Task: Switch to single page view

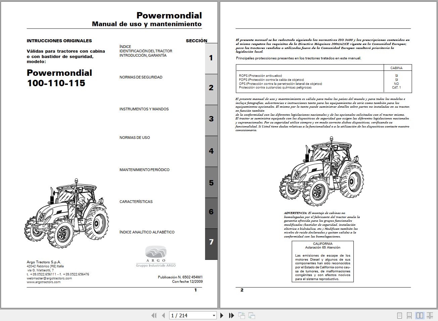Action: pyautogui.click(x=399, y=315)
